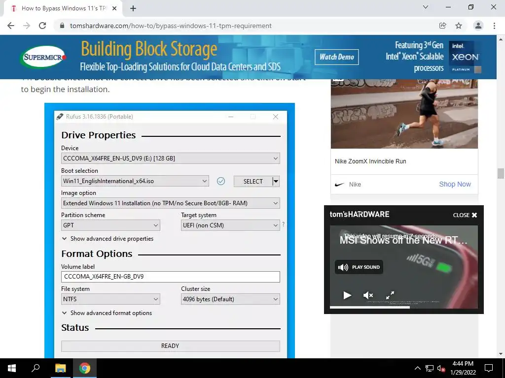
Task: Open File Explorer from the taskbar
Action: pos(60,368)
